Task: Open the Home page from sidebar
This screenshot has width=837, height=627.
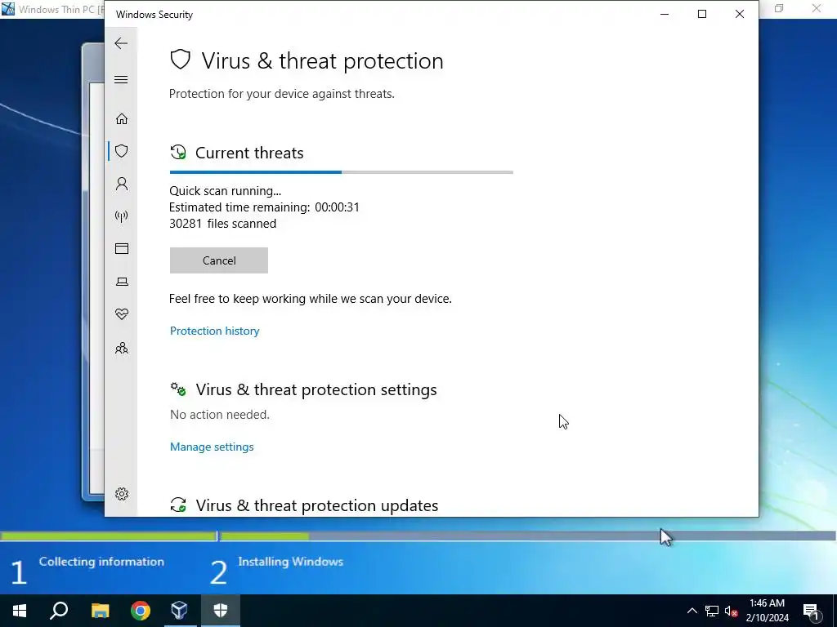Action: tap(122, 118)
